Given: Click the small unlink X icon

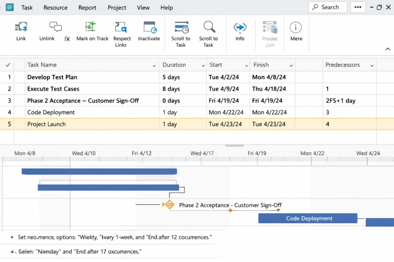Looking at the screenshot, I should pos(67,39).
